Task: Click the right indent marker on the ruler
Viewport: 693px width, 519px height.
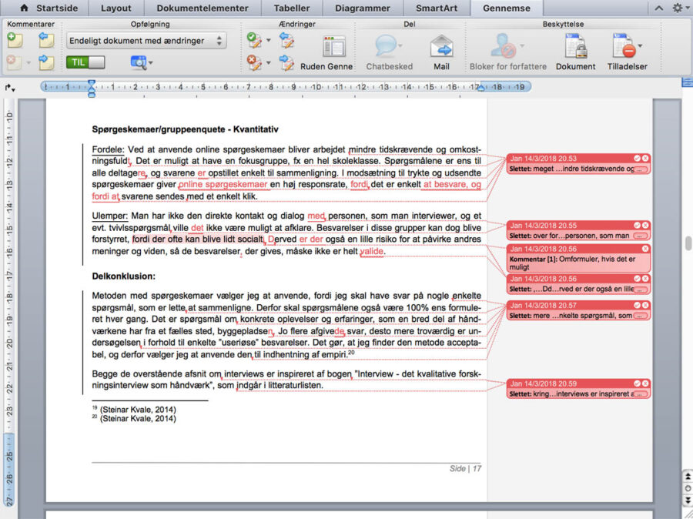Action: (482, 88)
